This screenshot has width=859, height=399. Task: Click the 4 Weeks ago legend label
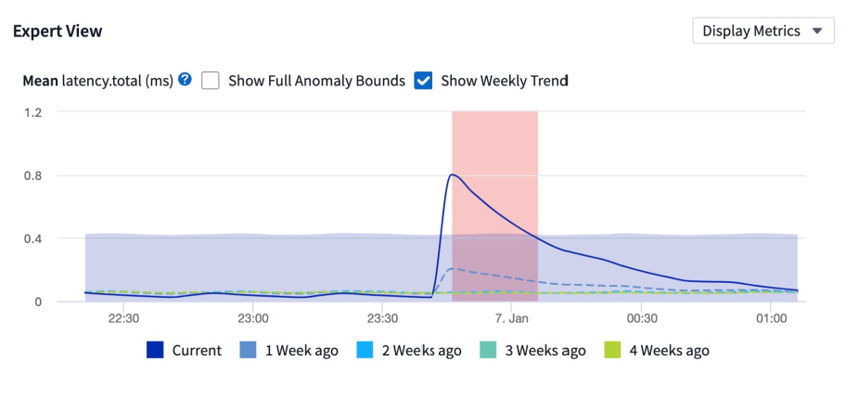[x=669, y=351]
